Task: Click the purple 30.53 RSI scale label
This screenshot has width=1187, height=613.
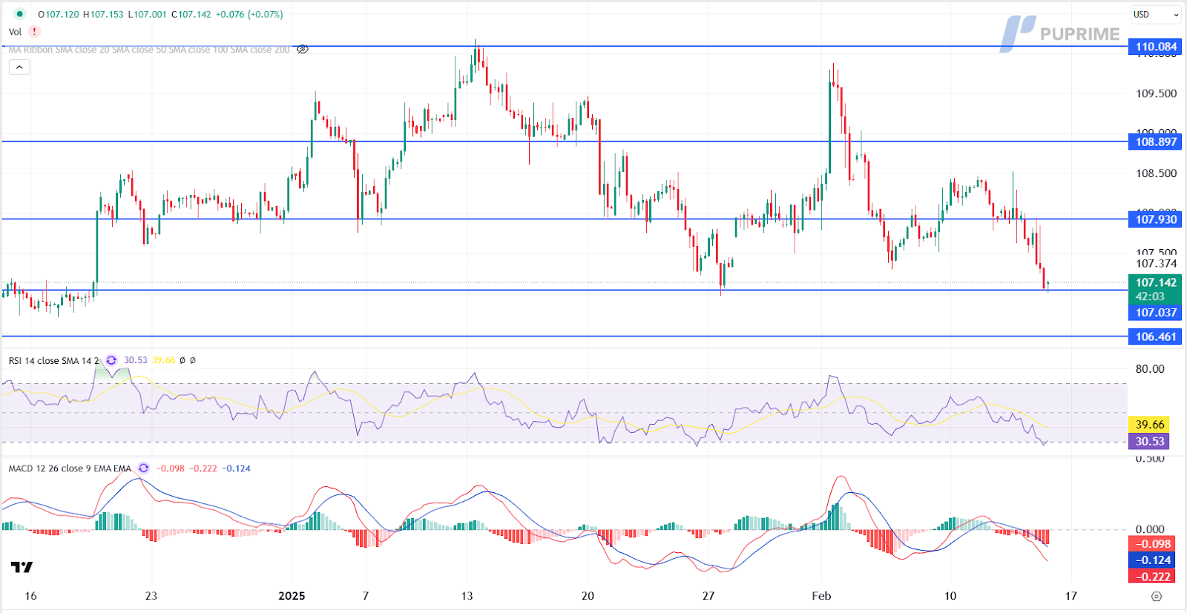Action: pos(1149,442)
